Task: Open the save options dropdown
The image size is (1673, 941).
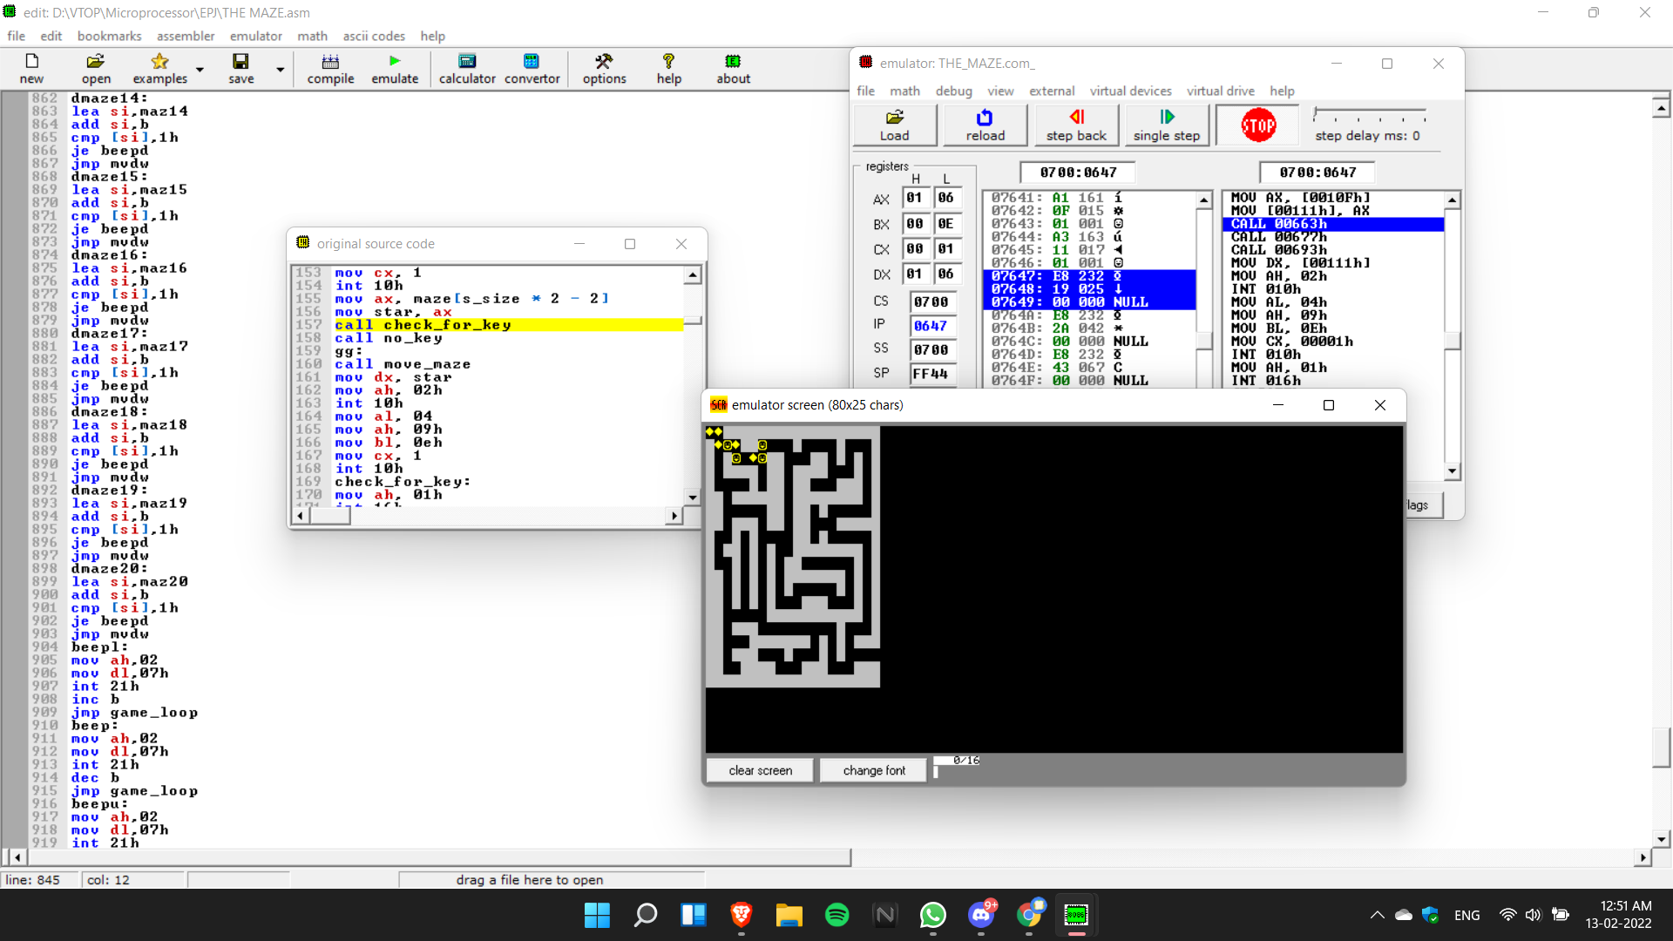Action: (x=278, y=69)
